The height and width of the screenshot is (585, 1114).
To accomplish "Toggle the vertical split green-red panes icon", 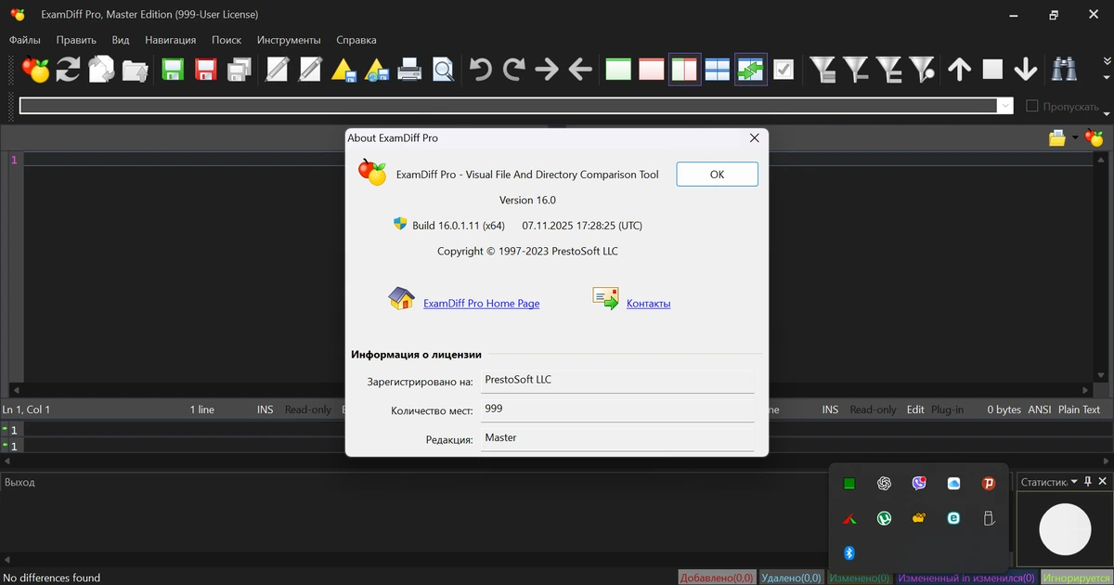I will point(684,70).
